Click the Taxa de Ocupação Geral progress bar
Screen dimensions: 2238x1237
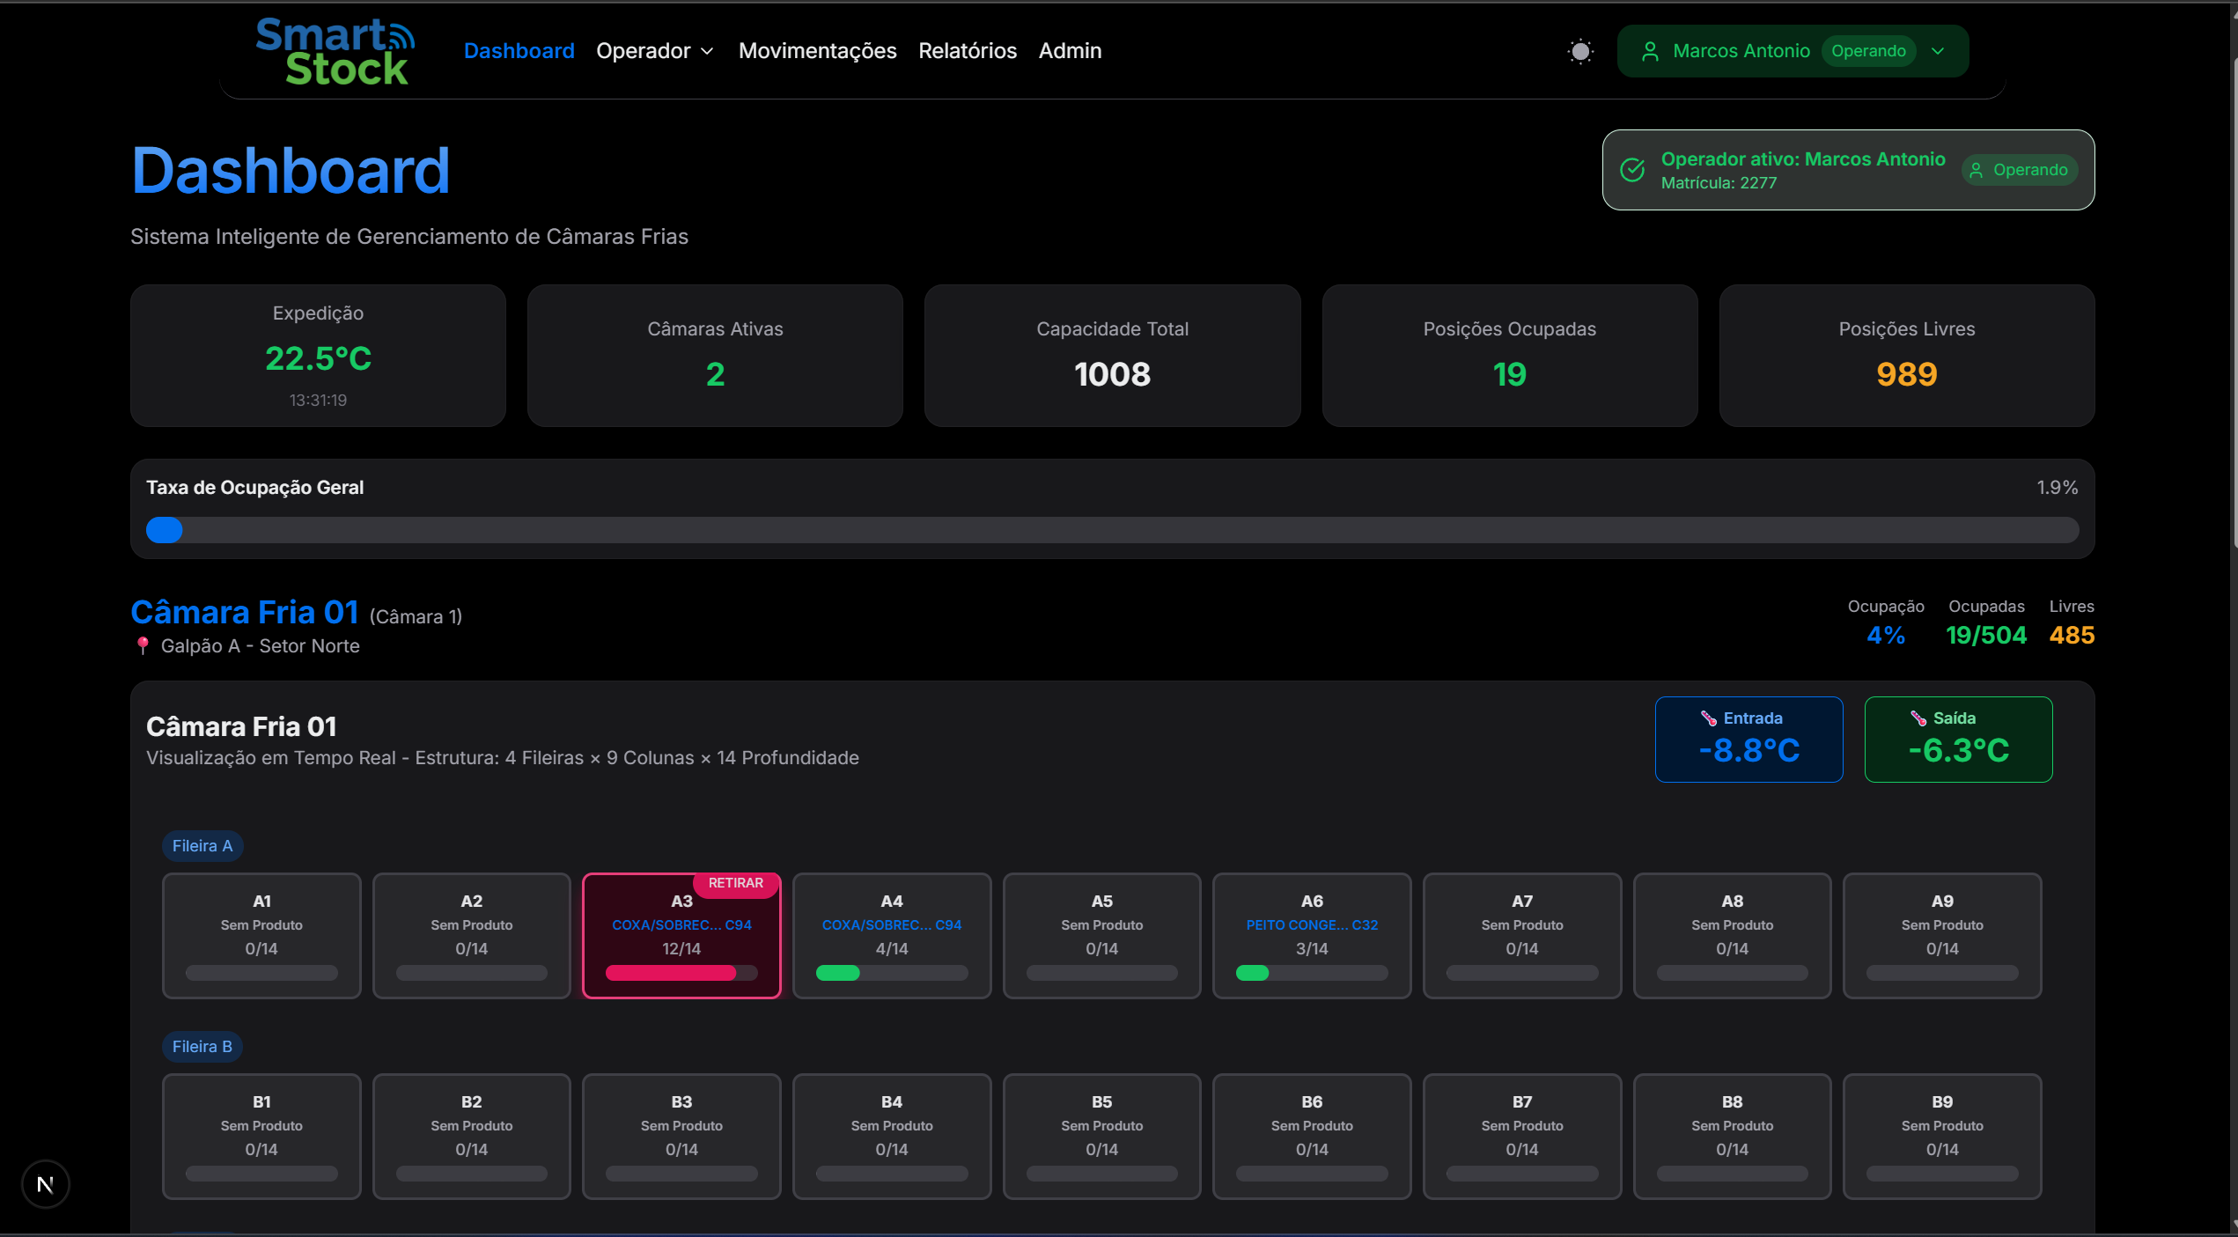tap(1112, 530)
